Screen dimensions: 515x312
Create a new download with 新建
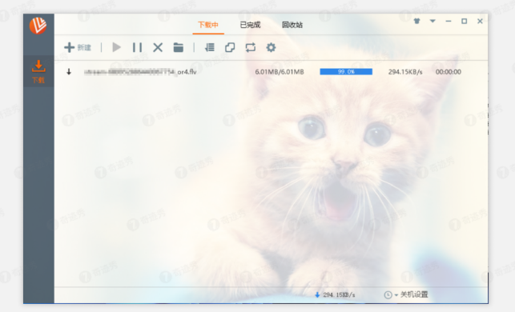tap(78, 47)
